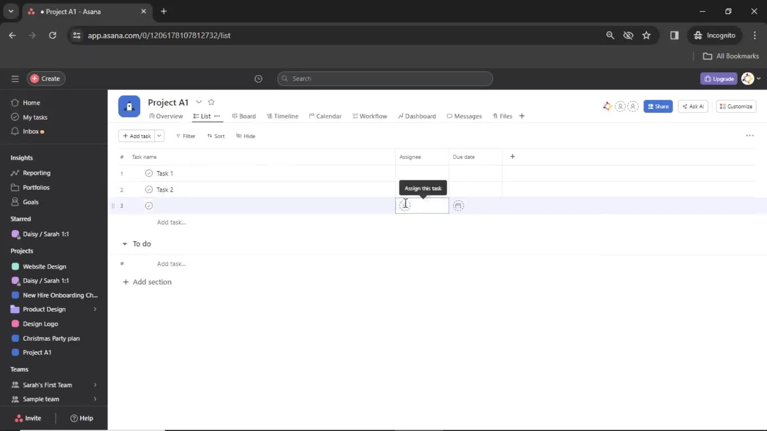Click the To do section dropdown chevron

124,244
